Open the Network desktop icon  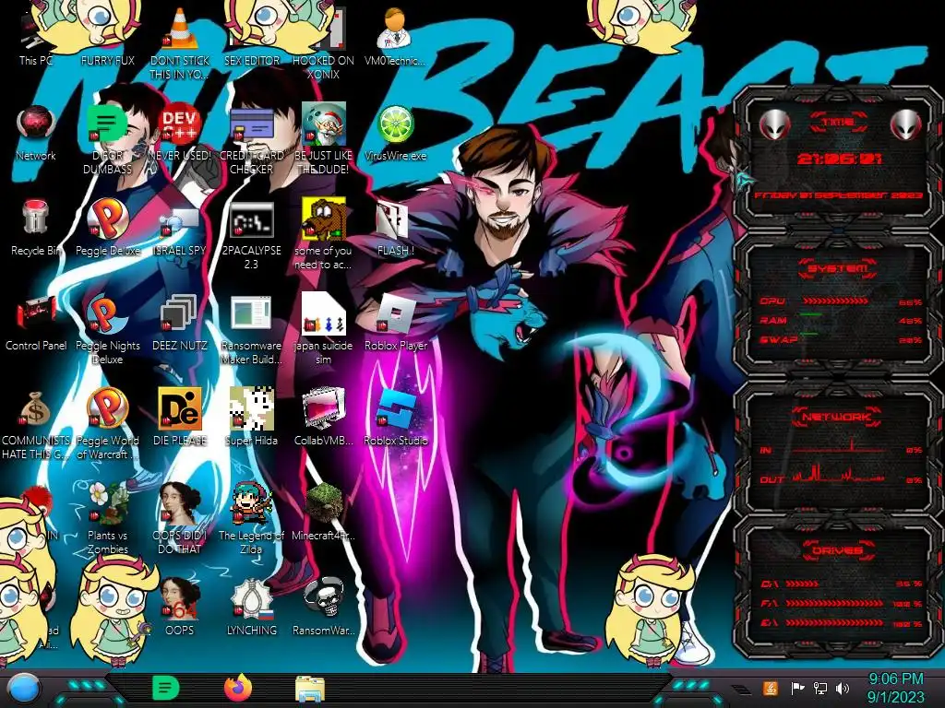(36, 134)
